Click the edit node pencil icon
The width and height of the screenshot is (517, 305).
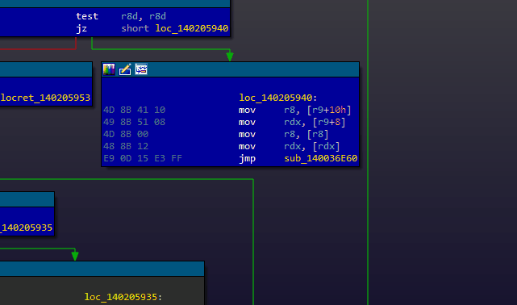point(125,69)
